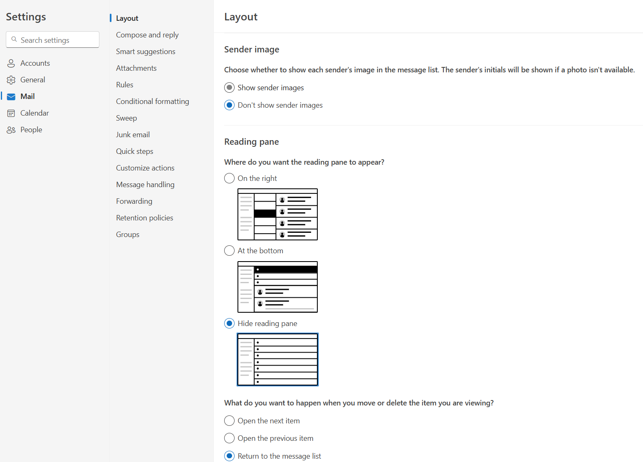Viewport: 643px width, 462px height.
Task: Click the right-side reading pane preview image
Action: (277, 215)
